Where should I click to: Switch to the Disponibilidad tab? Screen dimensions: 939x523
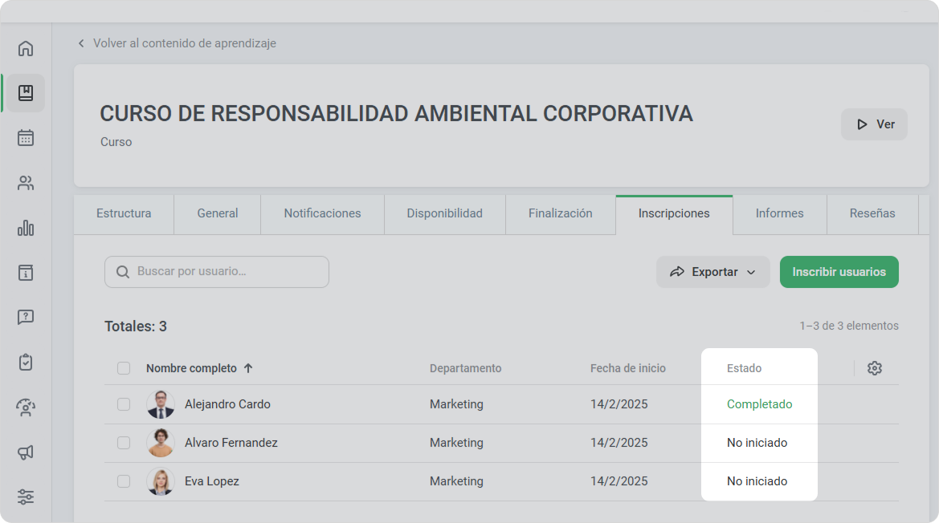coord(444,213)
